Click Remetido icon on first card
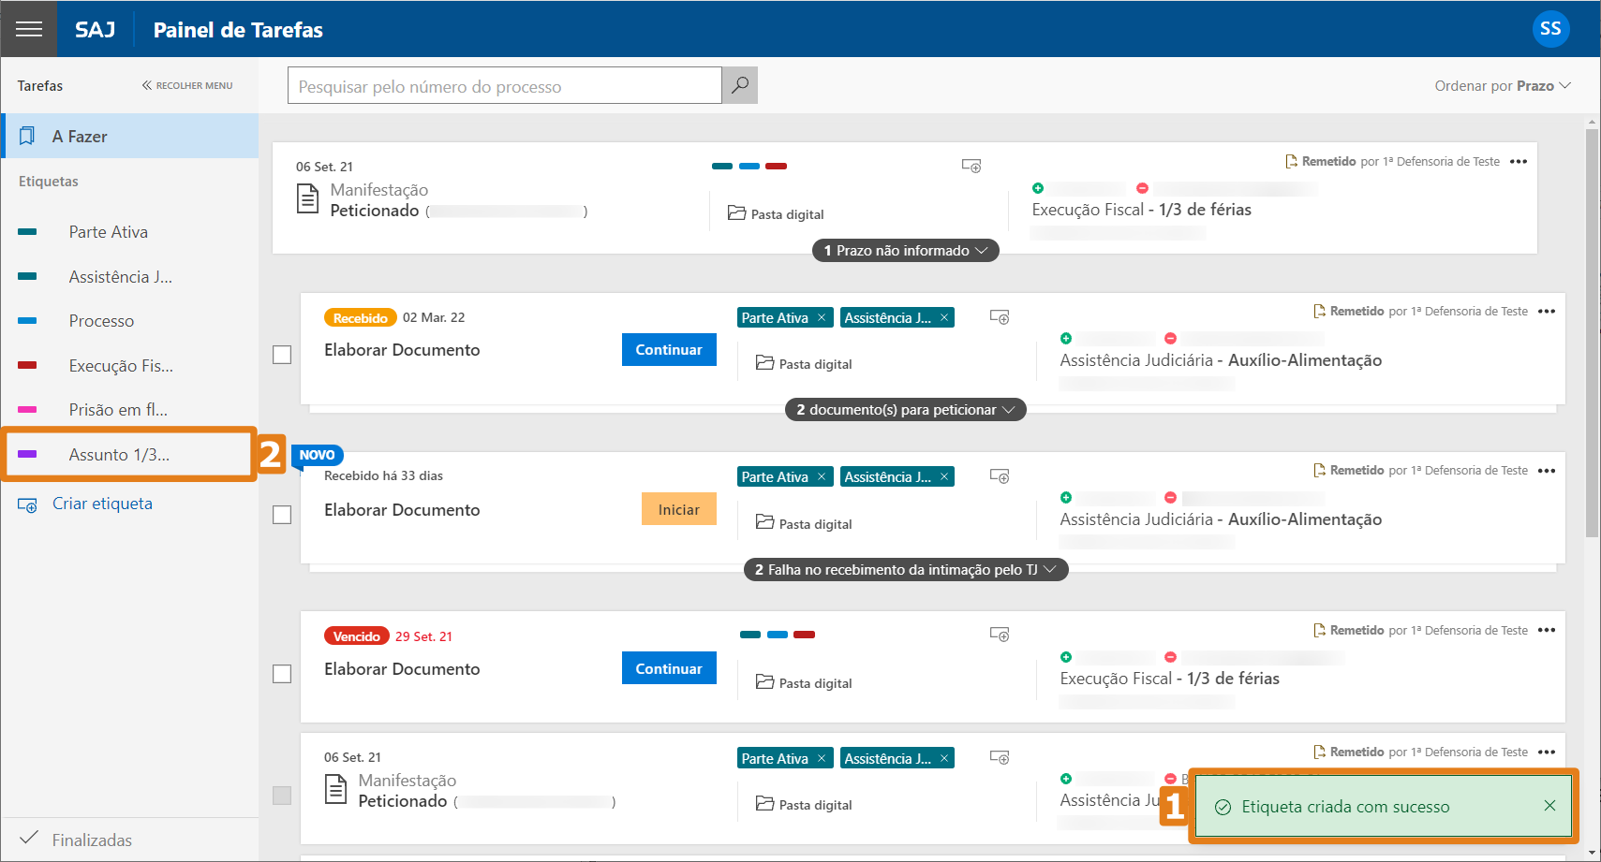This screenshot has height=862, width=1601. point(1292,162)
